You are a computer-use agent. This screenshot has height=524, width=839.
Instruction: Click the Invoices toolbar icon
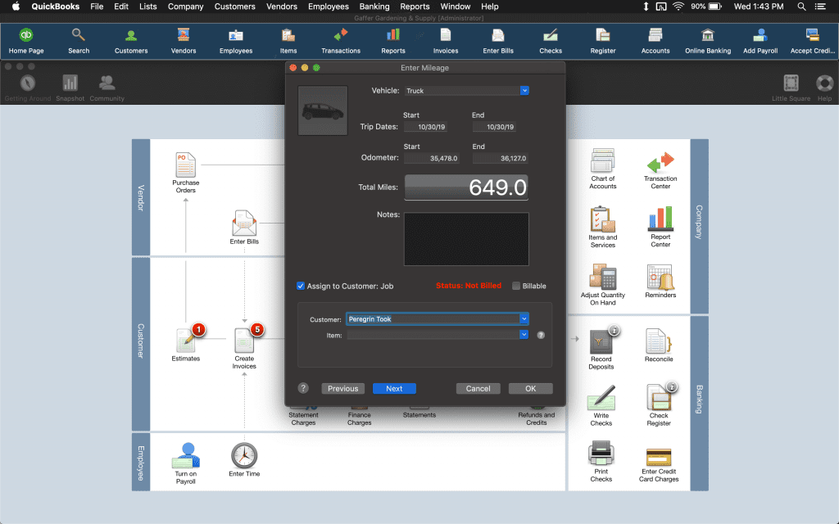coord(446,41)
